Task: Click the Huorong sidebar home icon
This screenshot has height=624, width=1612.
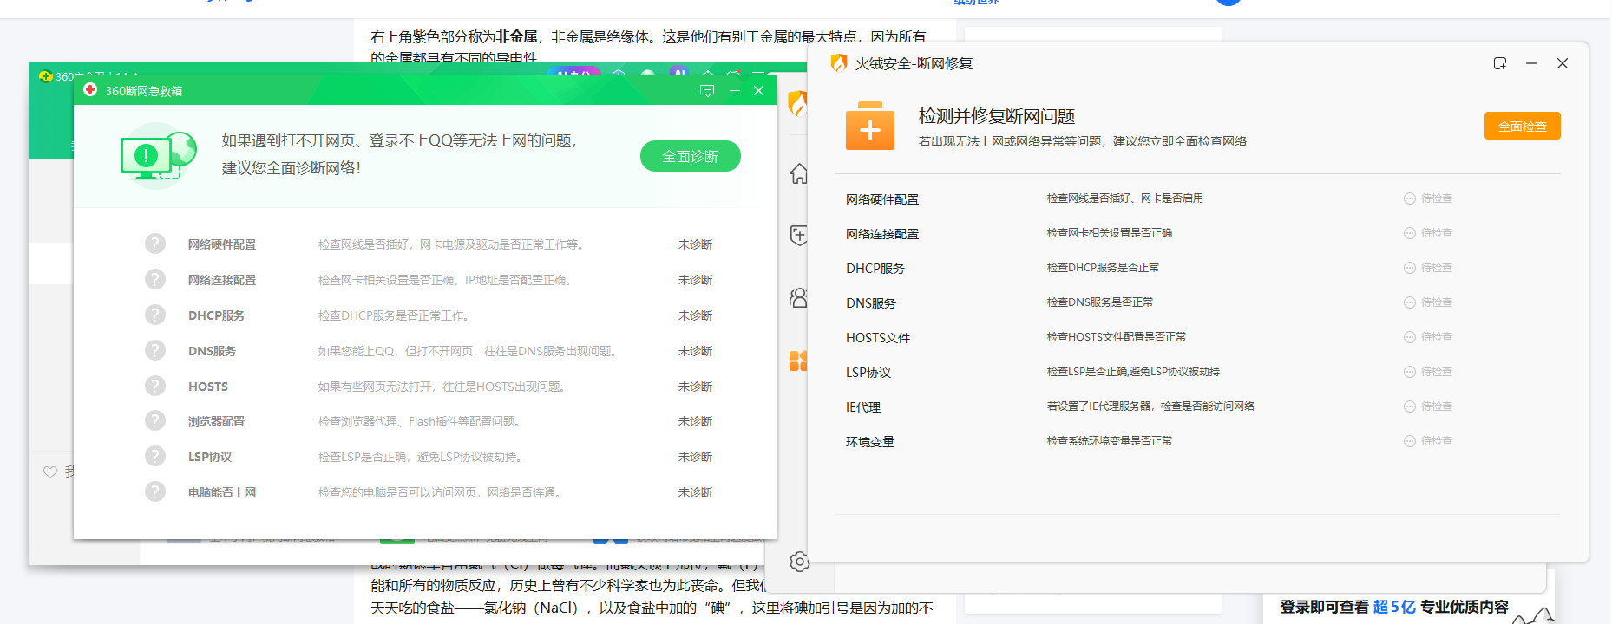Action: pos(799,174)
